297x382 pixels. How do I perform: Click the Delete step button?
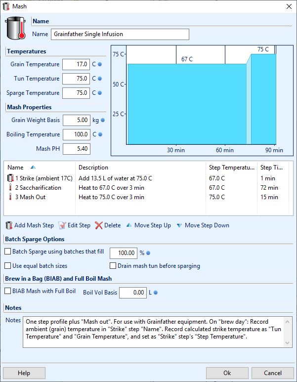click(x=108, y=225)
